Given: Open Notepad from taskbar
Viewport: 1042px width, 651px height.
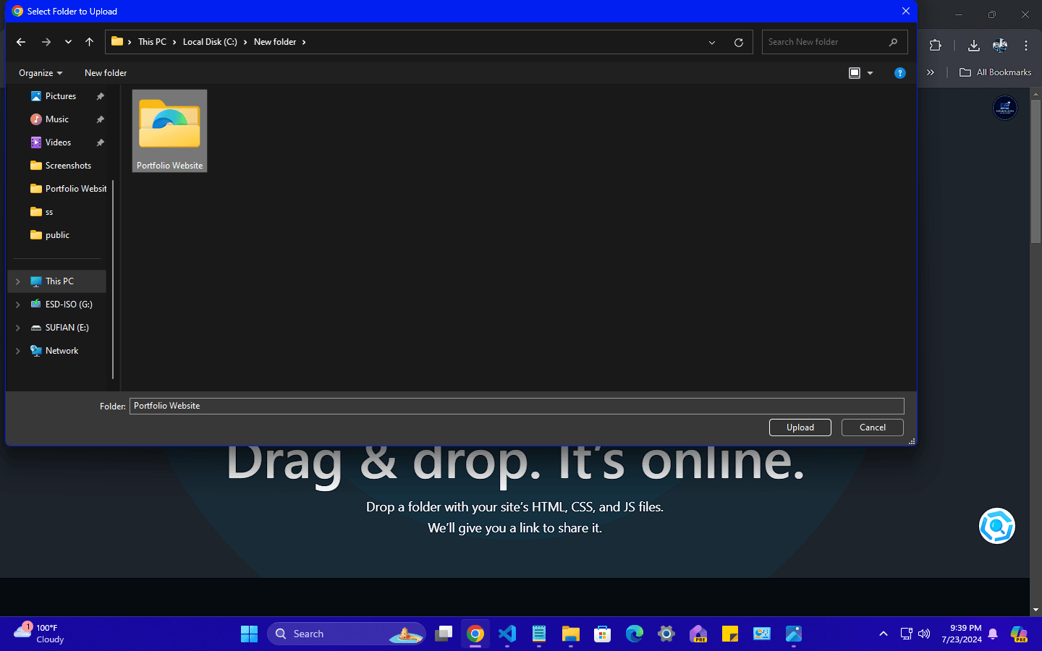Looking at the screenshot, I should tap(539, 634).
